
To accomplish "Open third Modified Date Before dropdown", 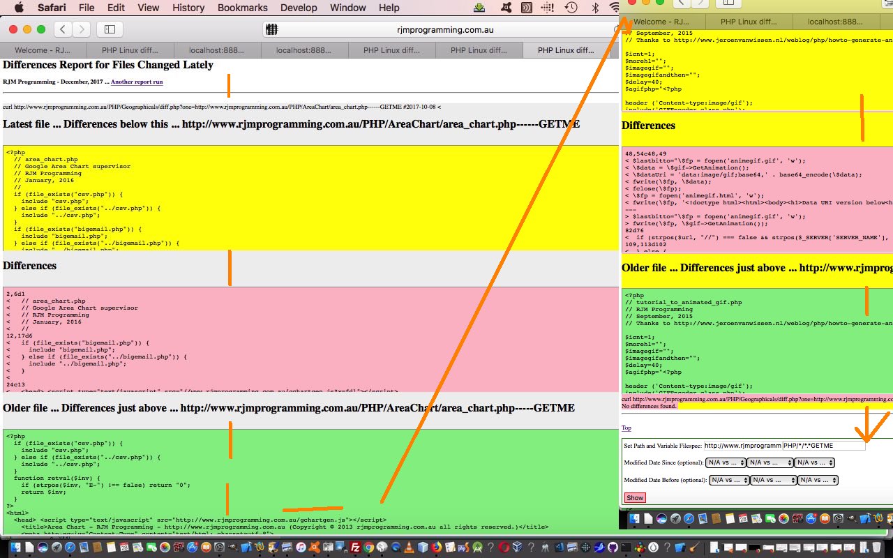I will click(818, 480).
